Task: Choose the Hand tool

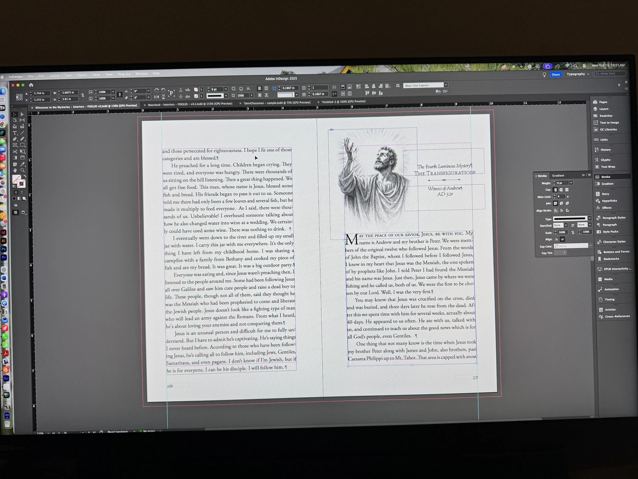Action: tap(15, 170)
